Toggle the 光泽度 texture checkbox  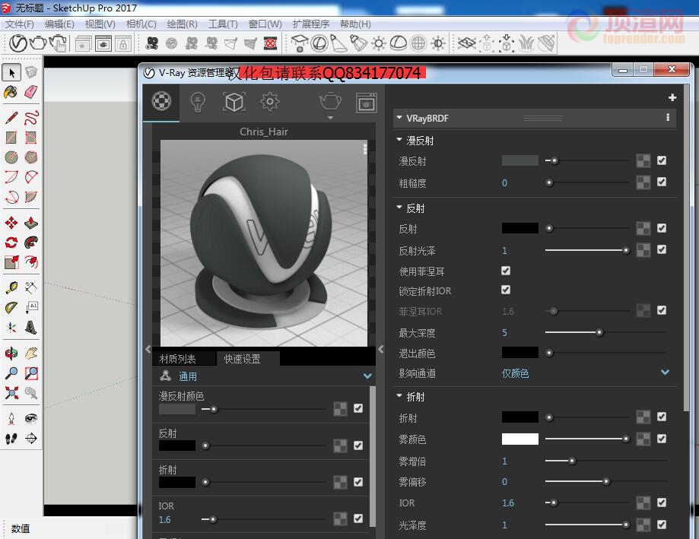pos(662,525)
